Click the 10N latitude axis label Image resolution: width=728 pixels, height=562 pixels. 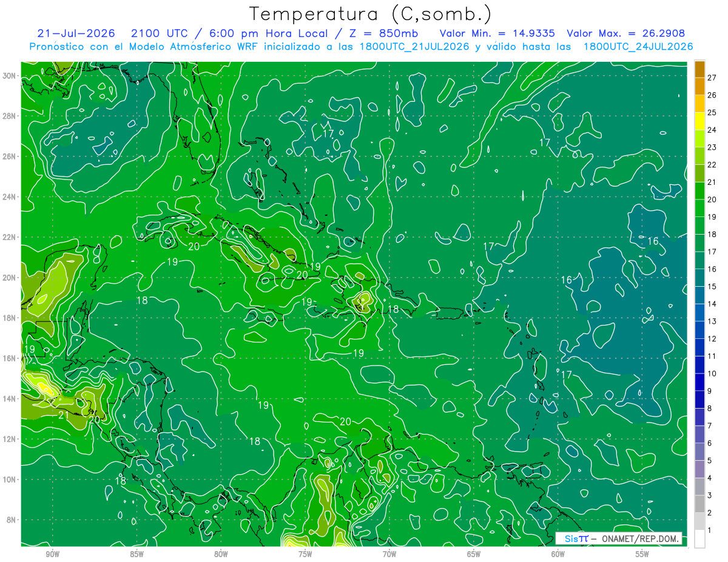click(x=9, y=480)
